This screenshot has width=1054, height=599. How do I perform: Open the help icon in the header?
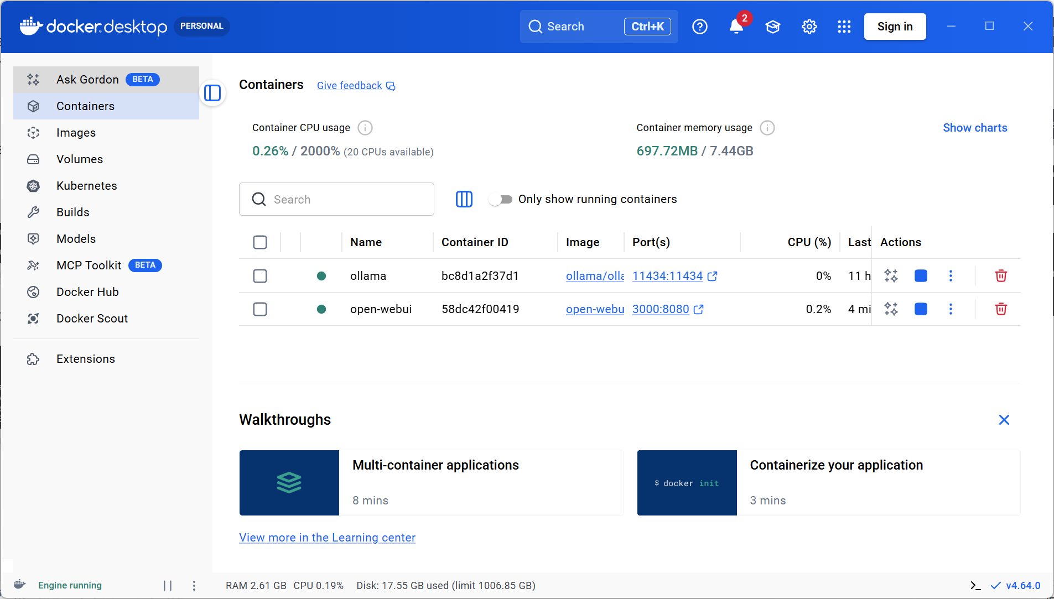pyautogui.click(x=699, y=27)
